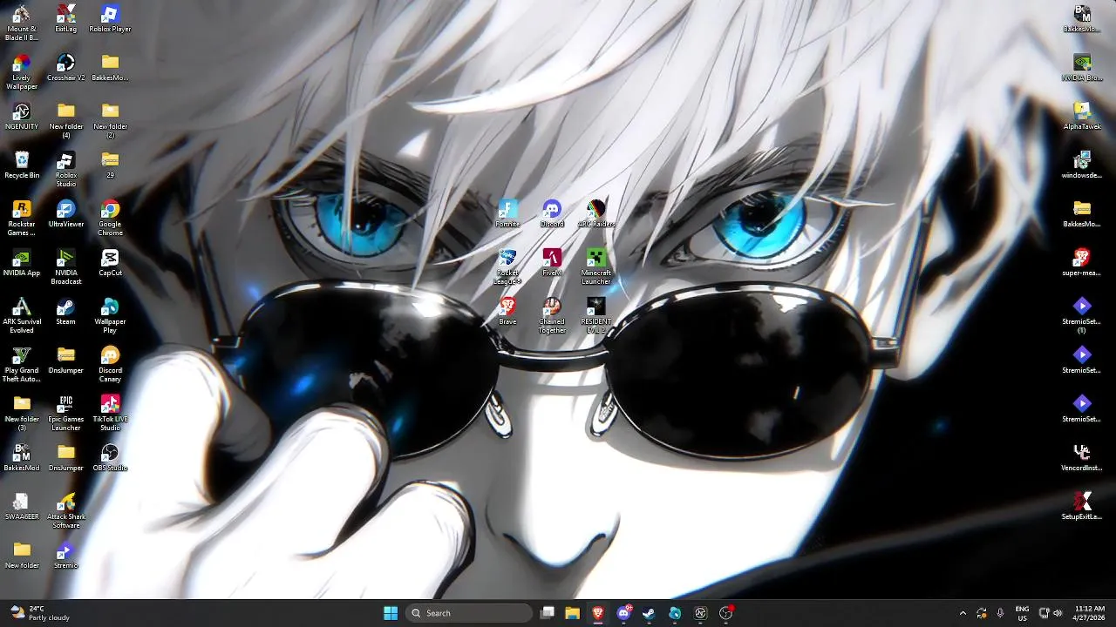1116x627 pixels.
Task: Open the Google Chrome desktop shortcut
Action: click(110, 219)
